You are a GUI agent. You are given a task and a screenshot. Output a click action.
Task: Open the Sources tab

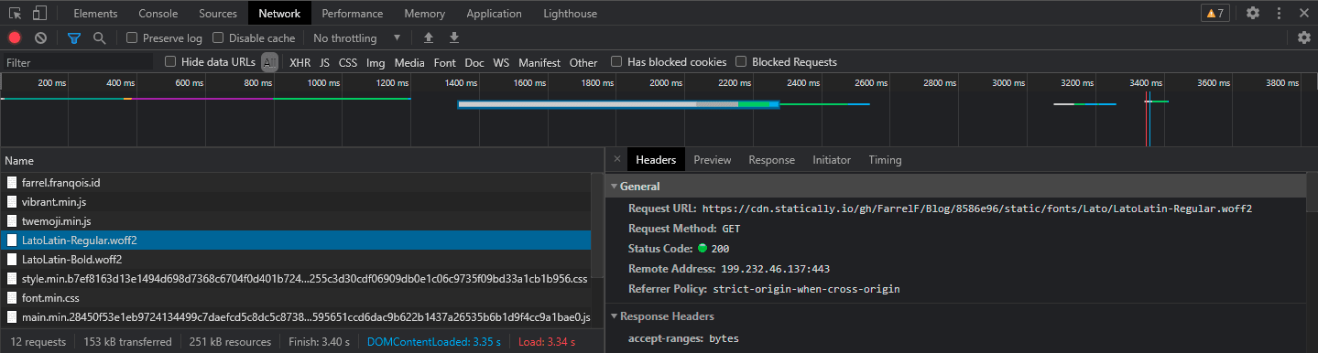pyautogui.click(x=218, y=14)
